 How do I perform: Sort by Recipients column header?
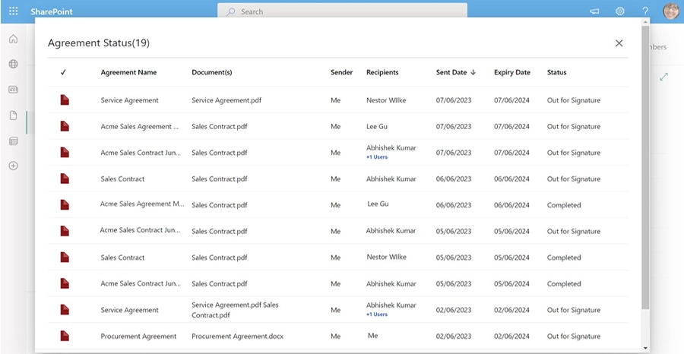382,72
